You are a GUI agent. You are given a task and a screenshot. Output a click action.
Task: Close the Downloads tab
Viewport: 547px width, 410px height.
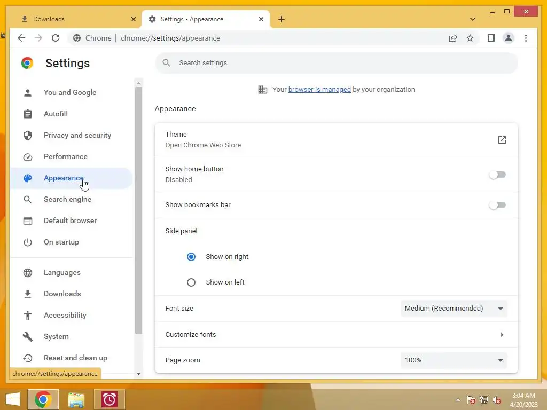[x=133, y=19]
